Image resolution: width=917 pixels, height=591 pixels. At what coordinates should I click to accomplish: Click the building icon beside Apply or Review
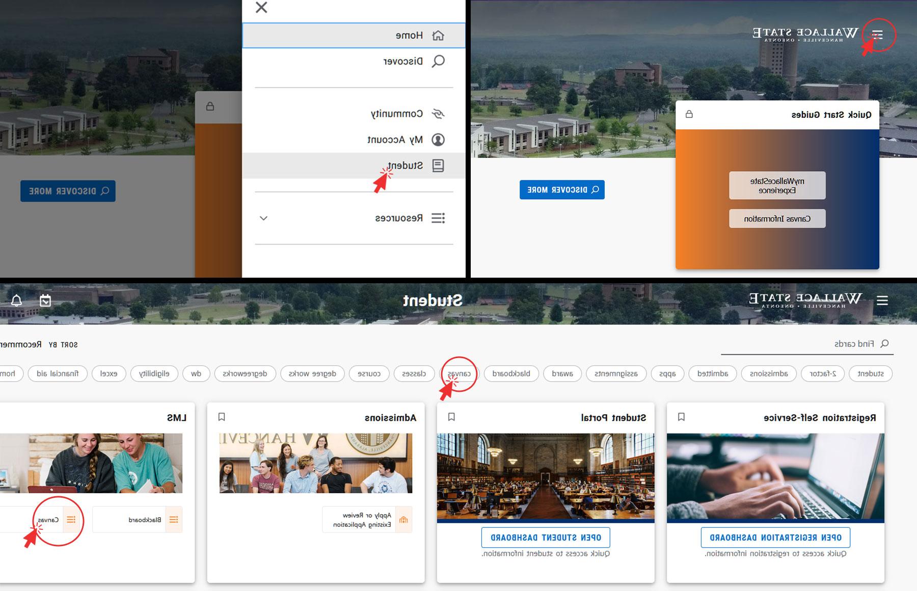[x=404, y=520]
